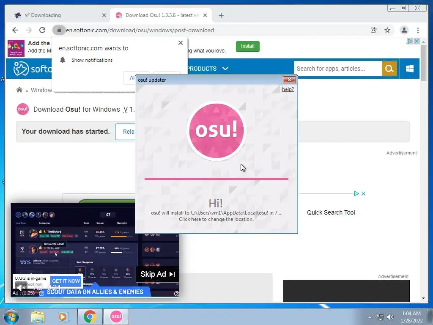Screen dimensions: 433x325
Task: Click the pink osu! icon beside title
Action: 23,109
